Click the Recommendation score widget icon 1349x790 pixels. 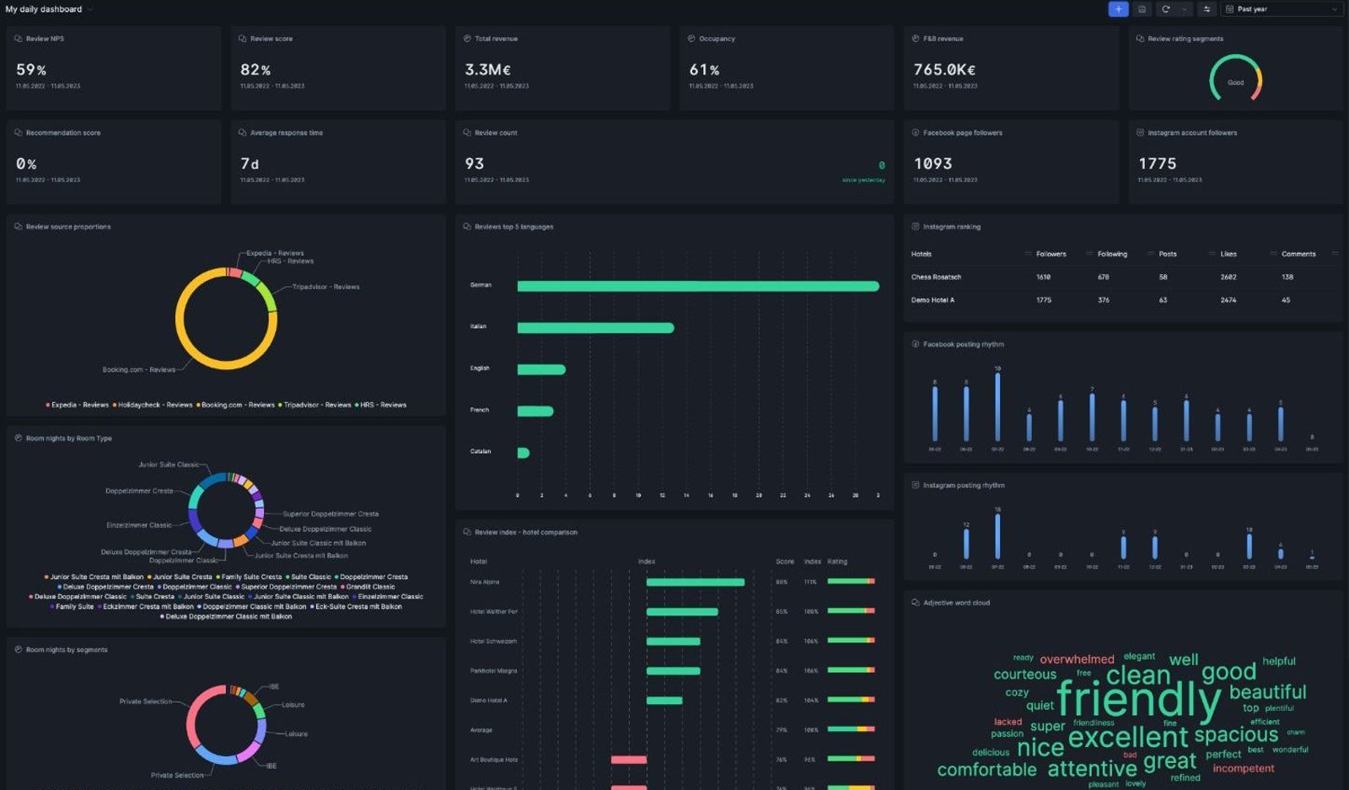[19, 132]
